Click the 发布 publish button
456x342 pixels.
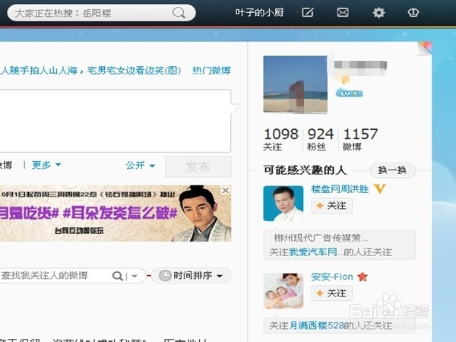coord(198,166)
